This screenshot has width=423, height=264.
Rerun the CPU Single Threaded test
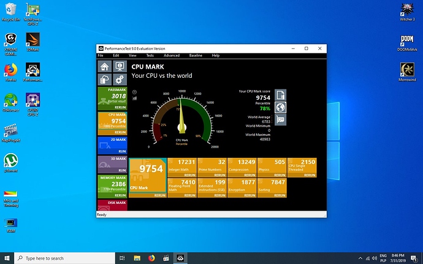coord(310,175)
